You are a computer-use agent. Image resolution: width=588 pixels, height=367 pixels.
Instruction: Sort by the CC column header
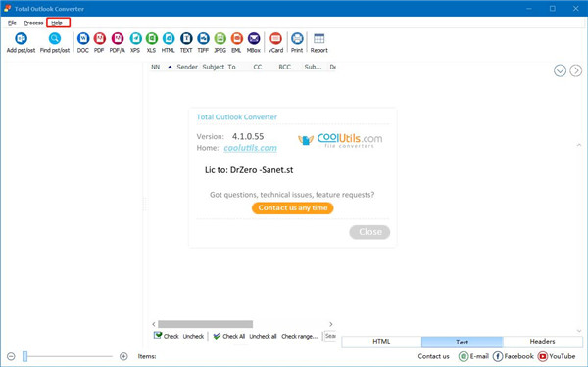(258, 67)
